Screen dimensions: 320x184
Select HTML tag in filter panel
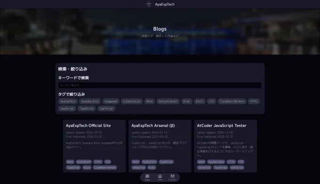coord(254,101)
